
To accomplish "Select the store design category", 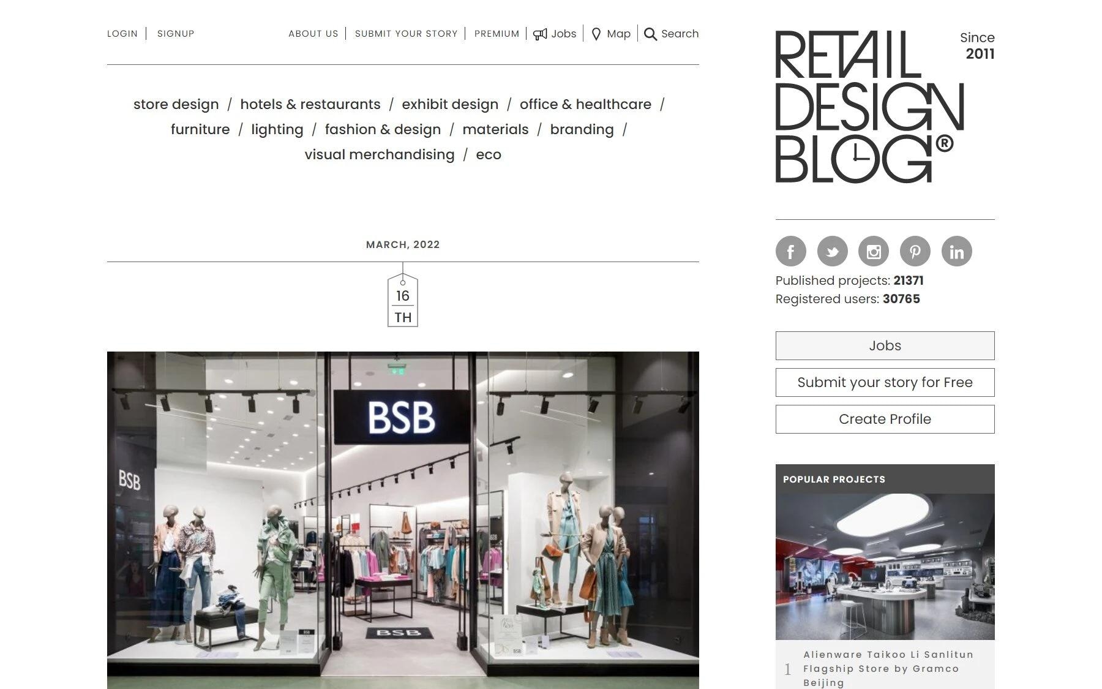I will (176, 104).
